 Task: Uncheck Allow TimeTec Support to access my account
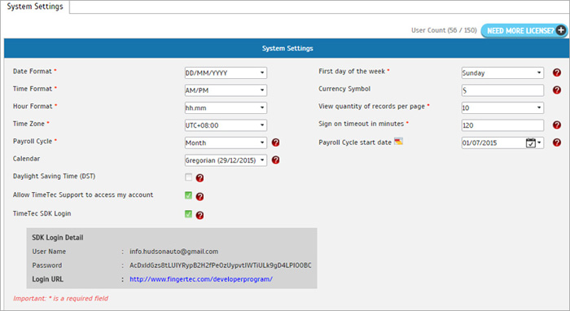(x=188, y=195)
